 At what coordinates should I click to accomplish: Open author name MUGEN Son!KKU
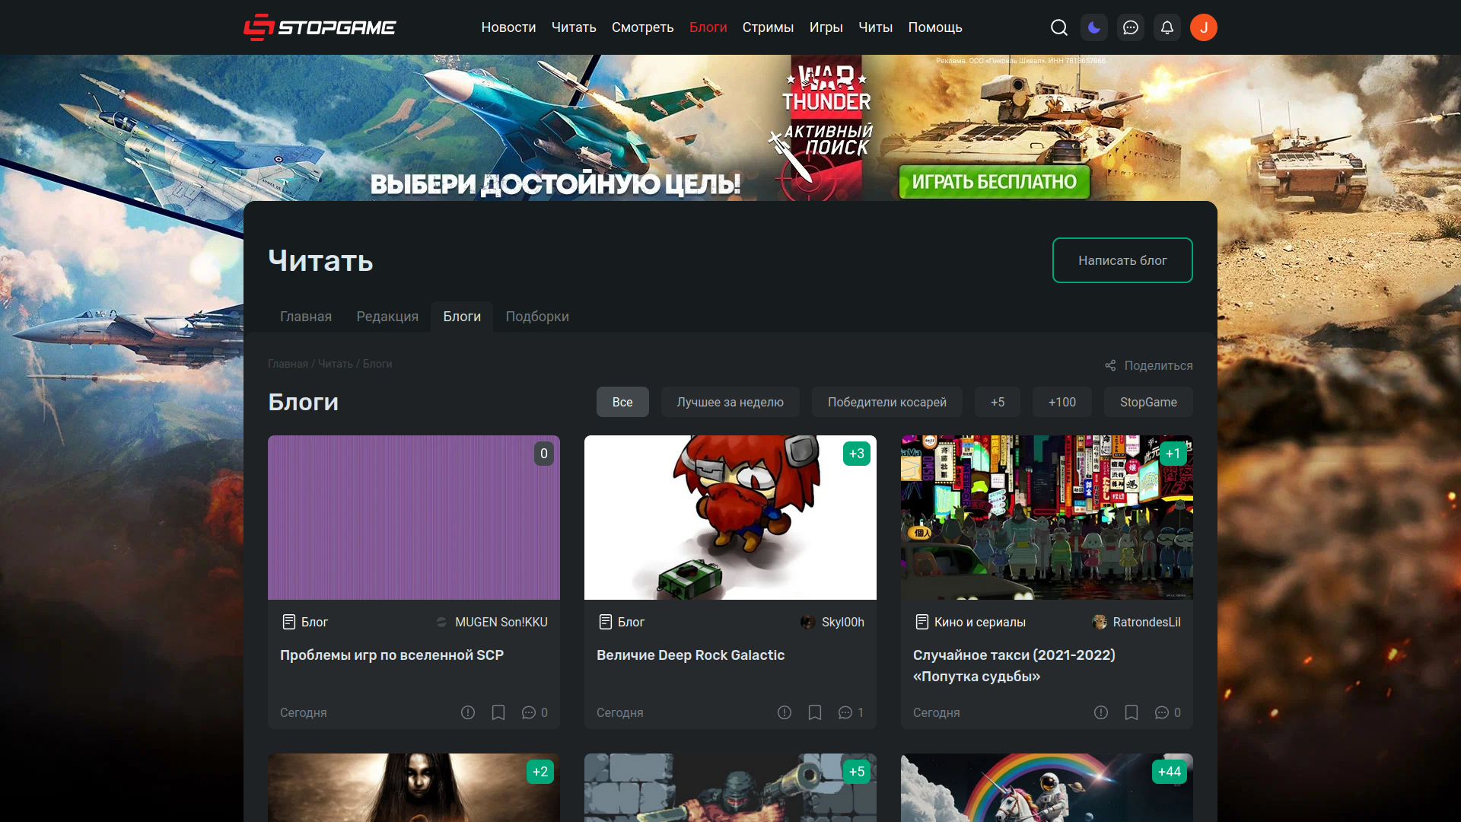click(x=501, y=622)
